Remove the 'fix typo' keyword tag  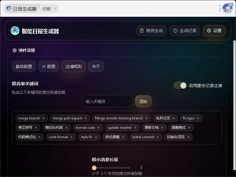click(198, 118)
